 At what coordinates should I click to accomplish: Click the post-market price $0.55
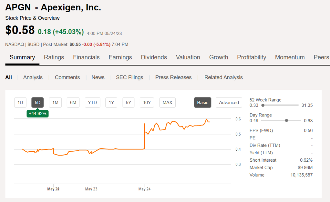75,44
